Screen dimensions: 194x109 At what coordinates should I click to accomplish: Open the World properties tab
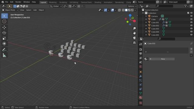coord(141,67)
